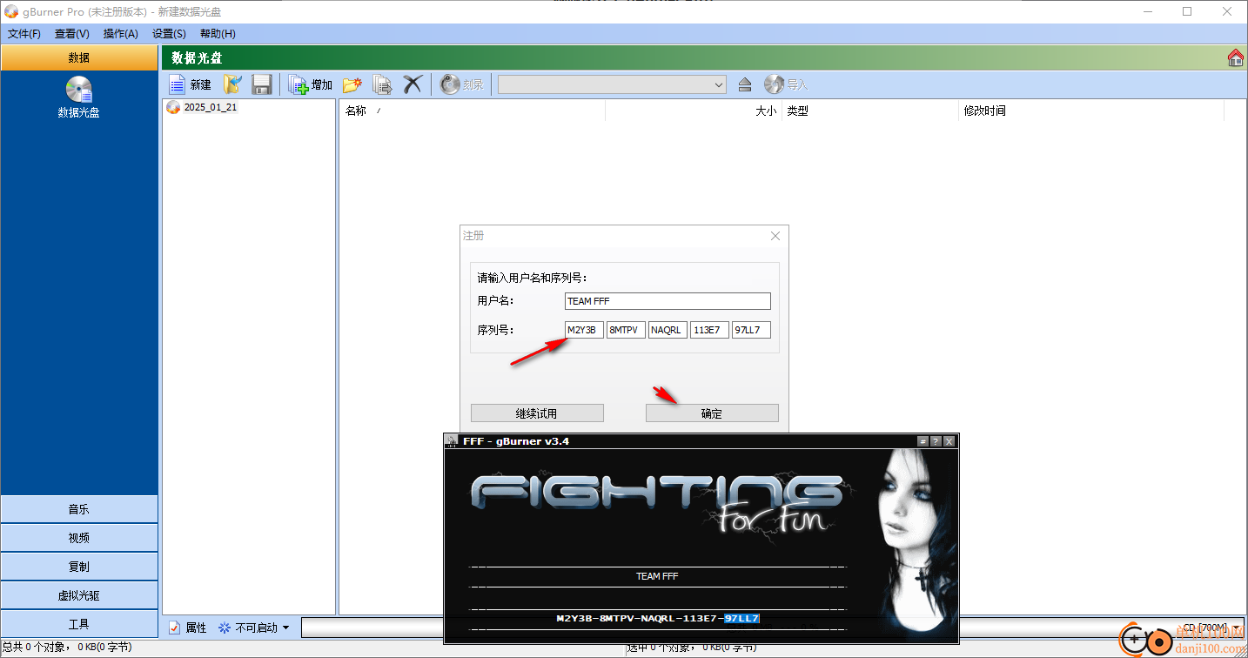Switch to the 虚拟光驱 sidebar tab

point(79,595)
